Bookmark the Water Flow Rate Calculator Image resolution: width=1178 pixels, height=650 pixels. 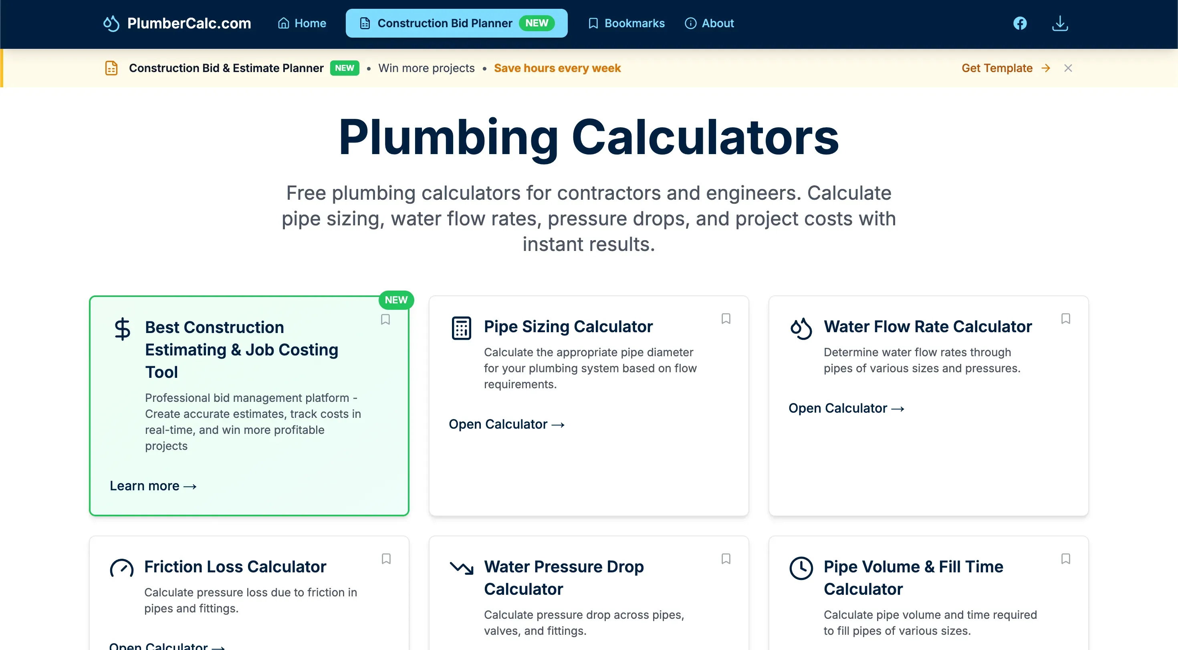1065,318
